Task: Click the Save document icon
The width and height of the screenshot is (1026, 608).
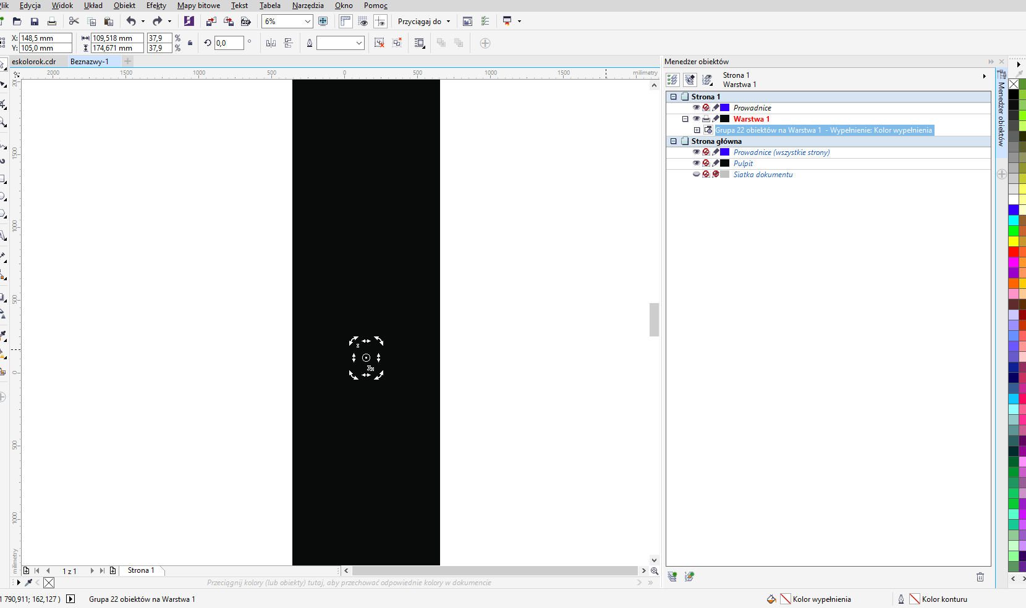Action: coord(35,22)
